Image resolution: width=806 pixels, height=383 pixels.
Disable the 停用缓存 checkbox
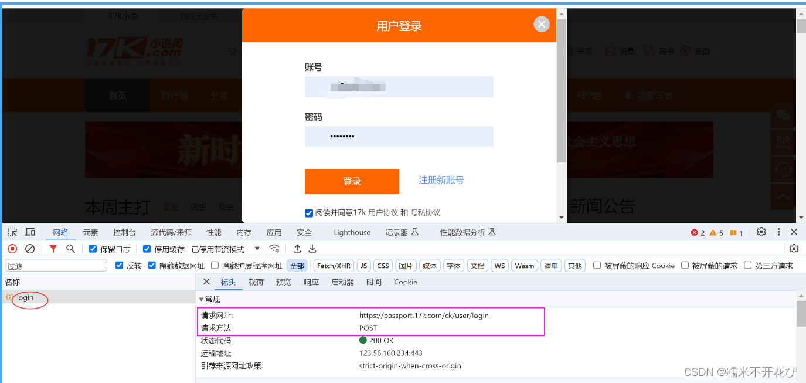(147, 249)
